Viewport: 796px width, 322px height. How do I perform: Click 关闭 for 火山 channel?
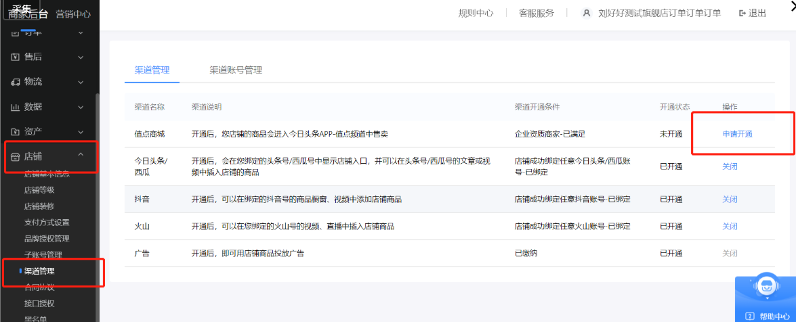[730, 226]
